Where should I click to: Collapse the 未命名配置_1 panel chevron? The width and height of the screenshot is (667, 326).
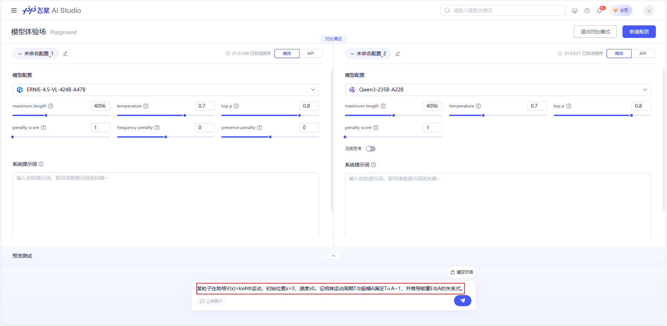click(x=19, y=54)
